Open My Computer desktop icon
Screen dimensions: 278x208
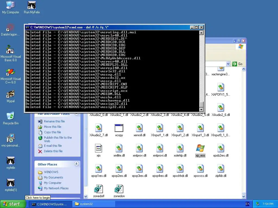[x=11, y=7]
